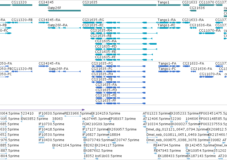This screenshot has width=227, height=160.
Task: Click protein CG31635-PB
Action: pyautogui.click(x=118, y=82)
